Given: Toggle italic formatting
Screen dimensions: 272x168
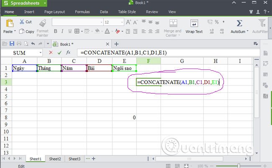Looking at the screenshot, I should pyautogui.click(x=62, y=31).
